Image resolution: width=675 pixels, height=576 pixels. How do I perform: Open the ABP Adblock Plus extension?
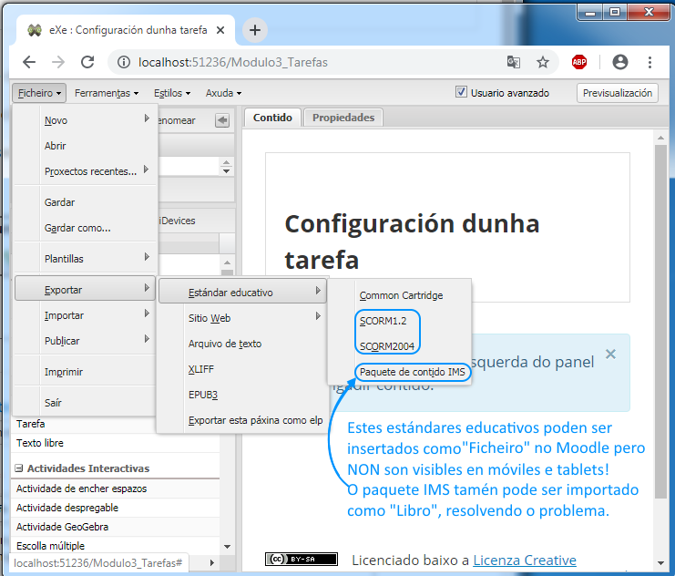pos(579,63)
